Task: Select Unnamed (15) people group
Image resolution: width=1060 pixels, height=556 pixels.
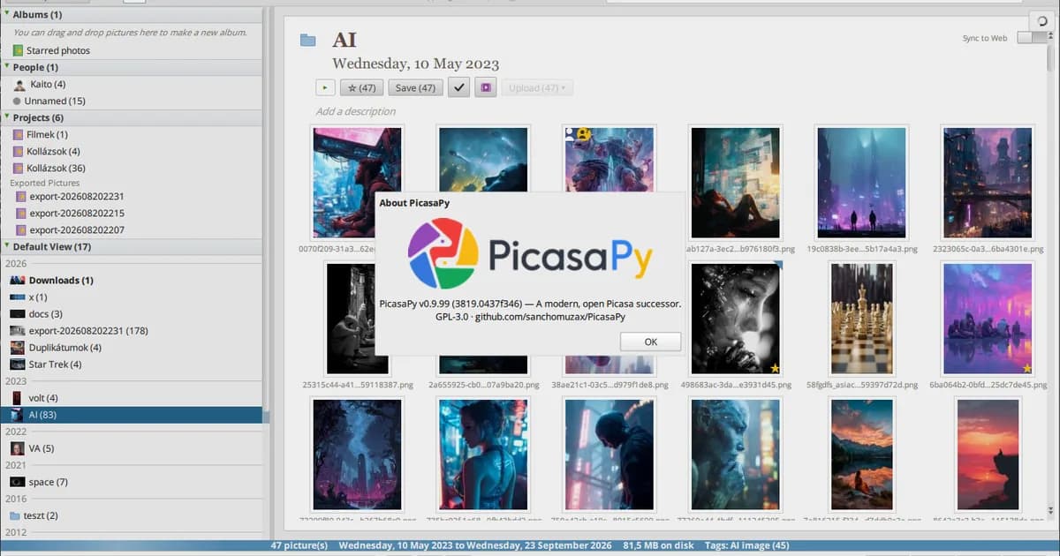Action: (x=55, y=101)
